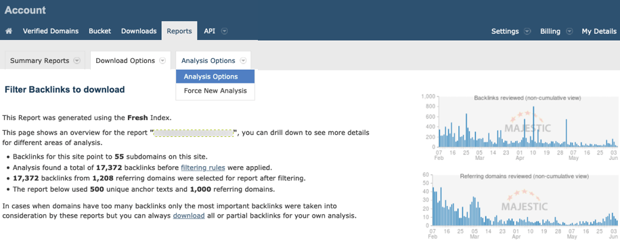The image size is (620, 244).
Task: Expand the Billing dropdown arrow
Action: pyautogui.click(x=569, y=31)
